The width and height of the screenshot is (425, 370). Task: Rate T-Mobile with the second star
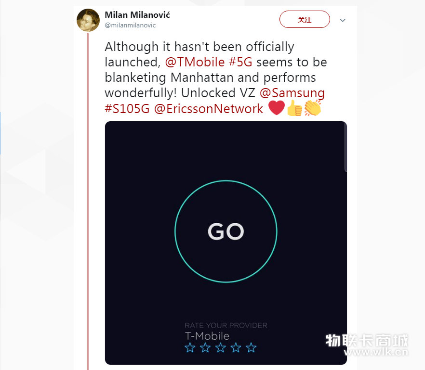pos(205,347)
